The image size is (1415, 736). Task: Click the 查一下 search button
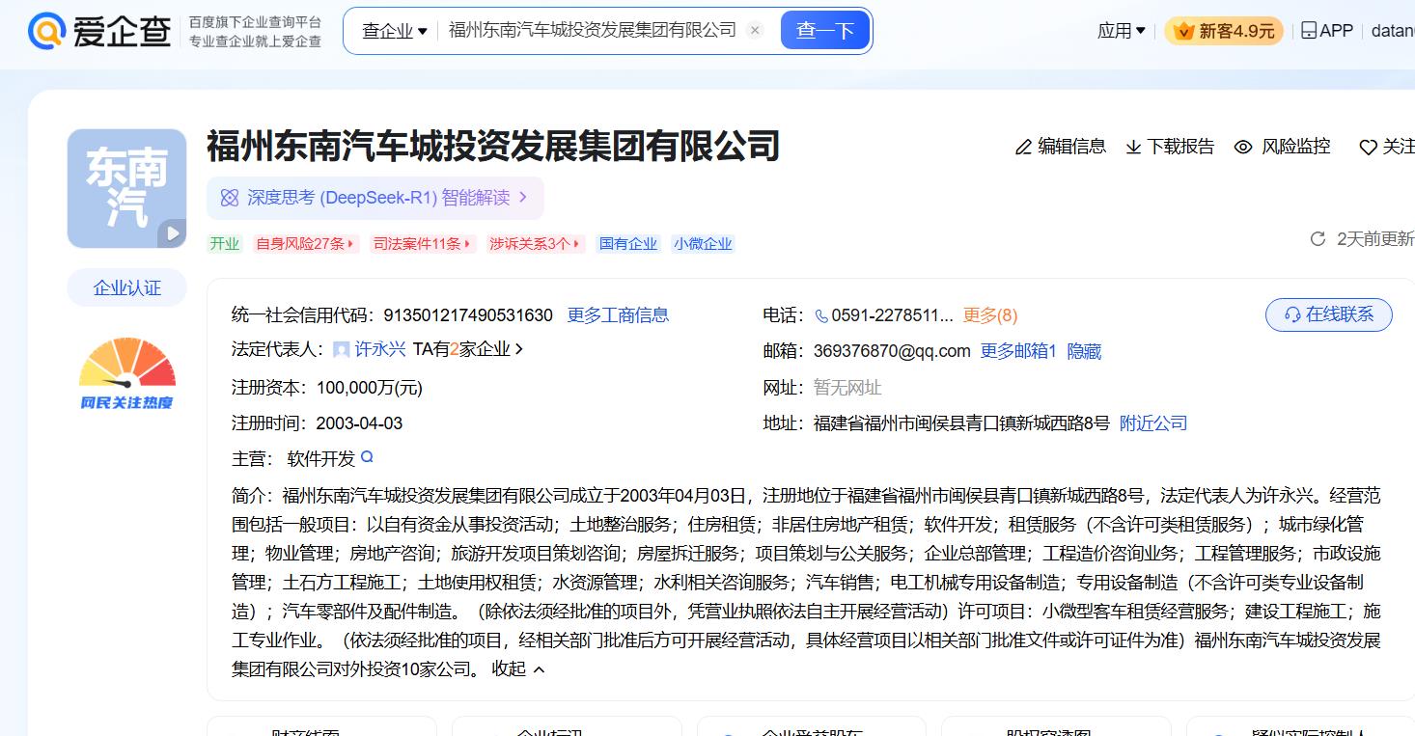pyautogui.click(x=824, y=31)
